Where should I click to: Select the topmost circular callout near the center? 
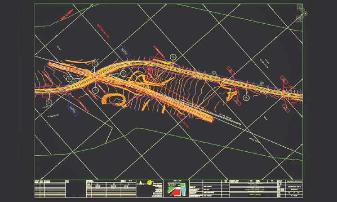point(173,57)
